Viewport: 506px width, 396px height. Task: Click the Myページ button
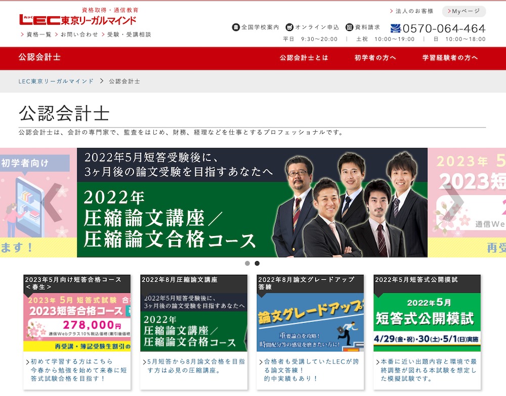coord(463,11)
